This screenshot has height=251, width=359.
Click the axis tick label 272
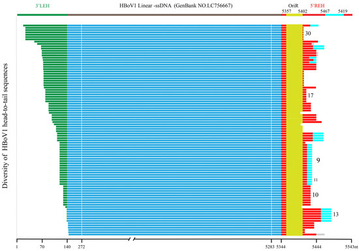pyautogui.click(x=82, y=247)
